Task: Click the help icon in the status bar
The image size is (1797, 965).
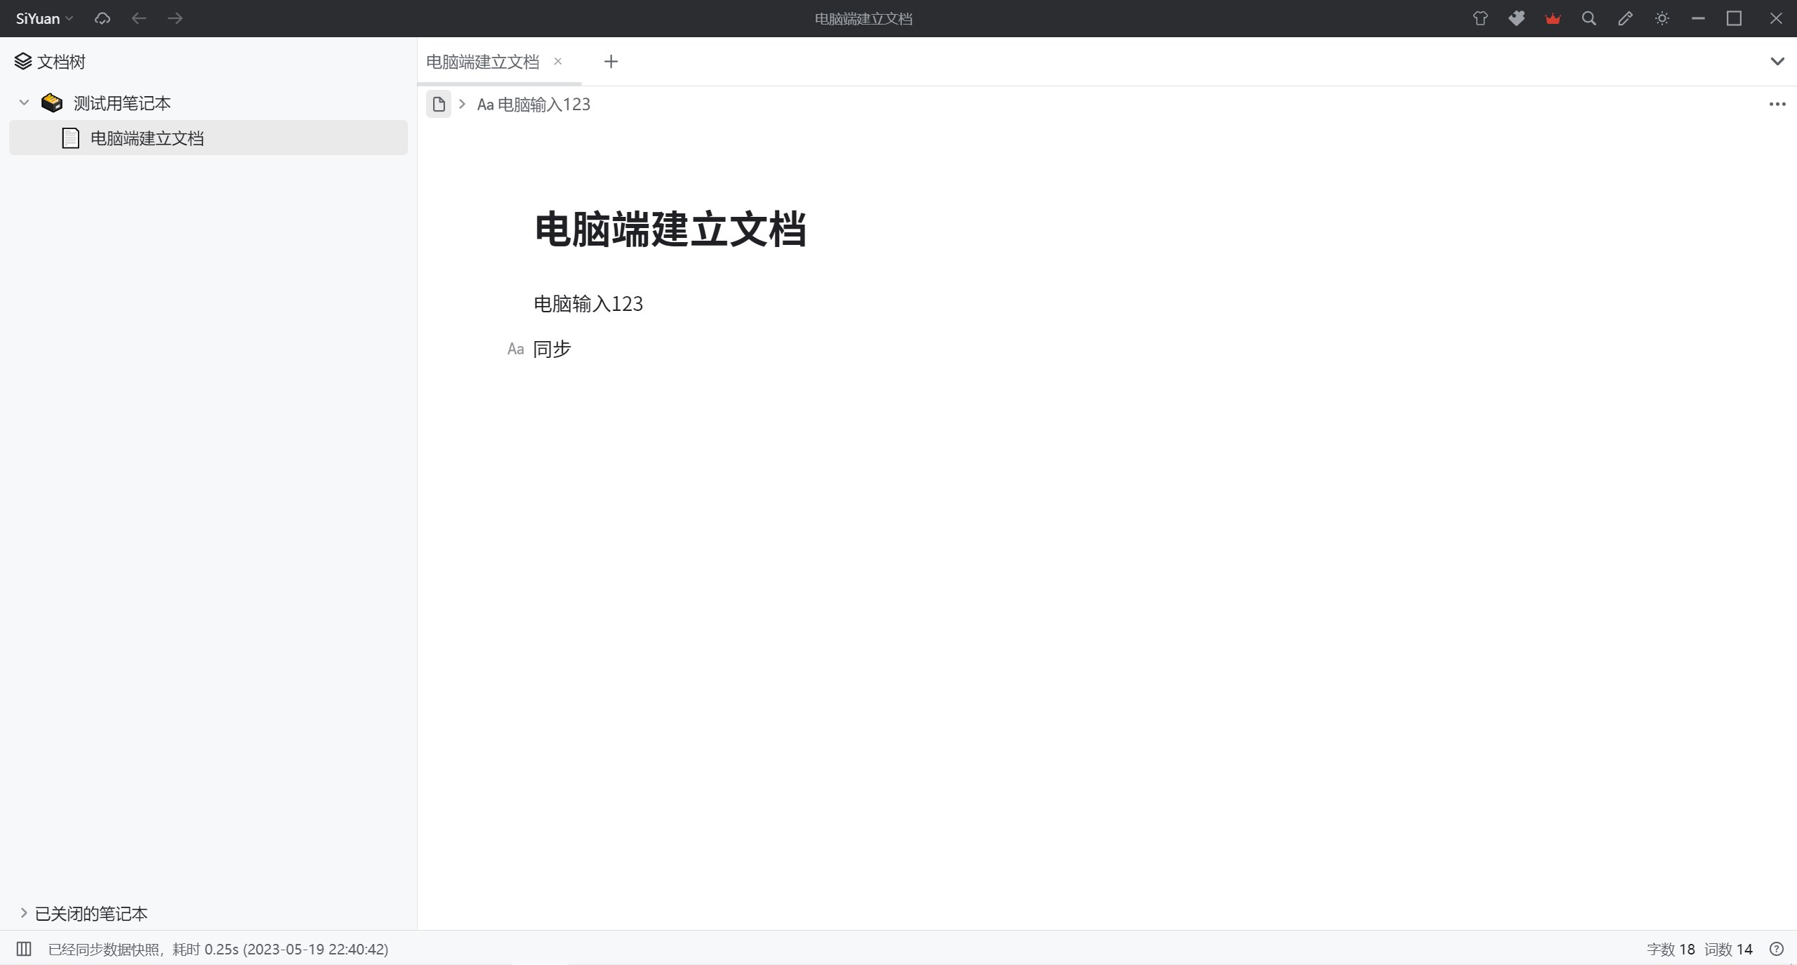Action: (x=1777, y=949)
